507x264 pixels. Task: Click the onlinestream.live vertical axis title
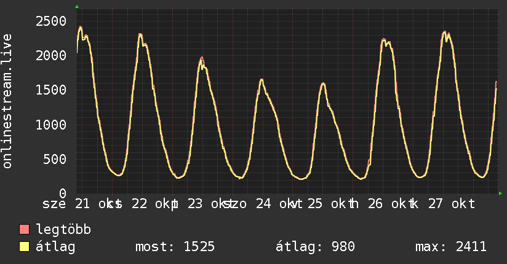7,101
